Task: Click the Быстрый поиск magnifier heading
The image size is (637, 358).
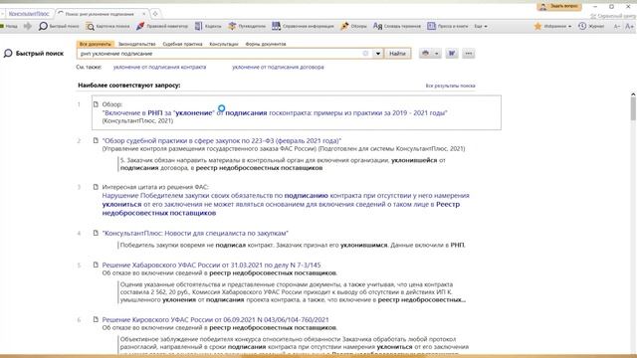Action: pos(34,53)
